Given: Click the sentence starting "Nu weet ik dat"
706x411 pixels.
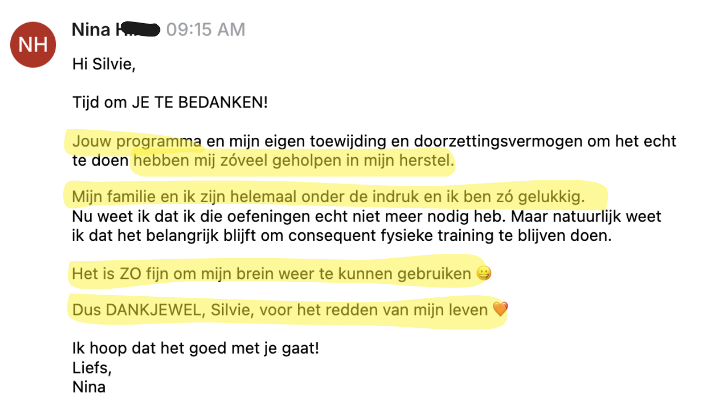Looking at the screenshot, I should click(366, 217).
